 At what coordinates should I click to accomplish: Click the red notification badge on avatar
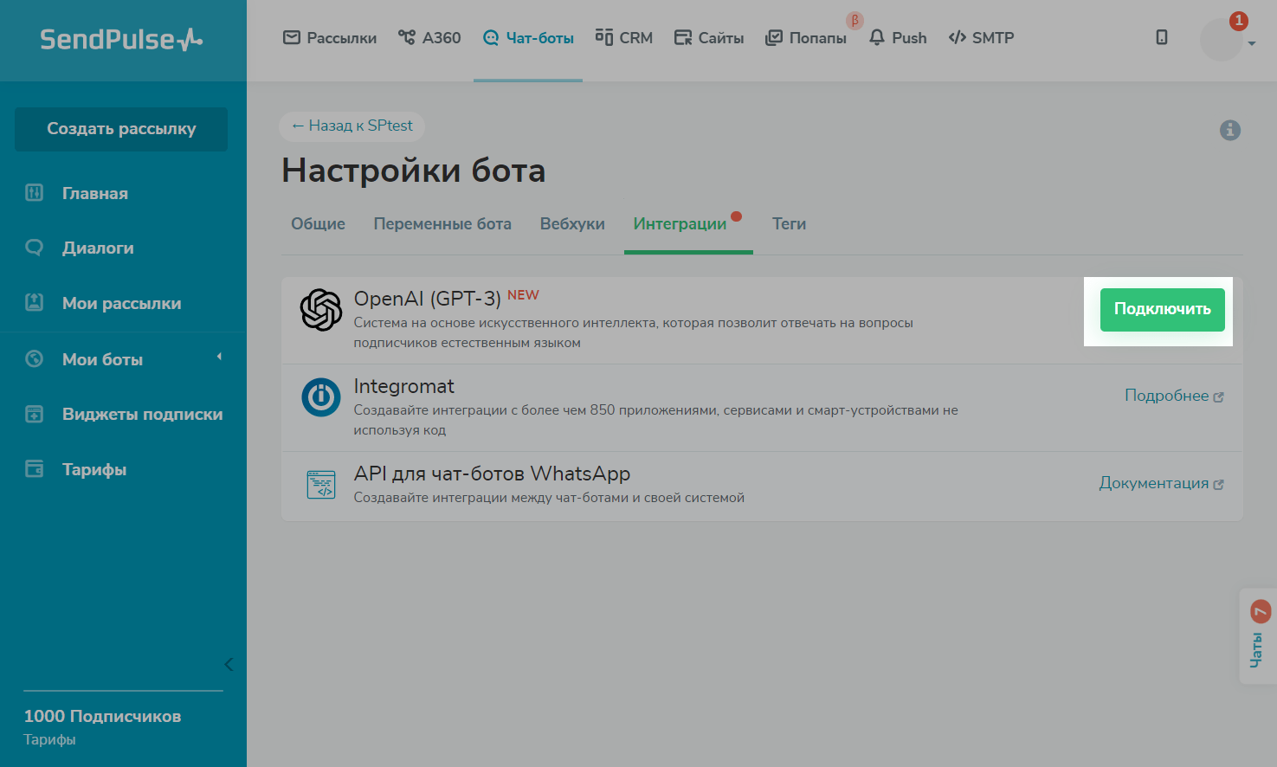(1239, 21)
